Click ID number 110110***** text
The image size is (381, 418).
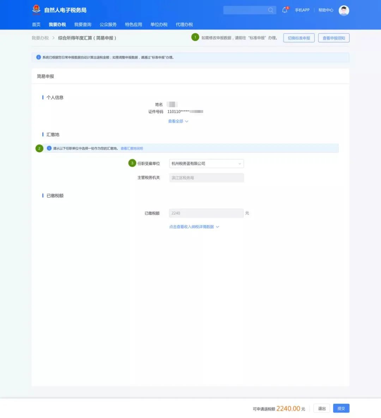(x=185, y=112)
